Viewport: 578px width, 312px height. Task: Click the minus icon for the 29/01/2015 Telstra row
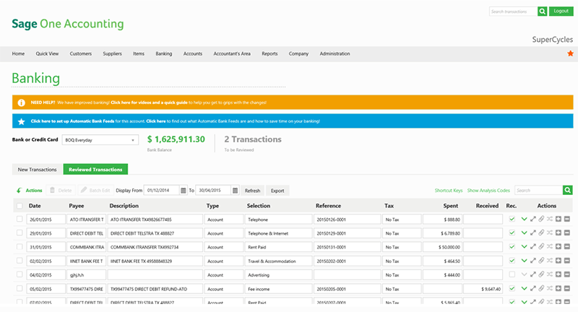pyautogui.click(x=567, y=233)
